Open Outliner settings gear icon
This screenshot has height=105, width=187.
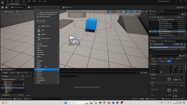coord(185,14)
